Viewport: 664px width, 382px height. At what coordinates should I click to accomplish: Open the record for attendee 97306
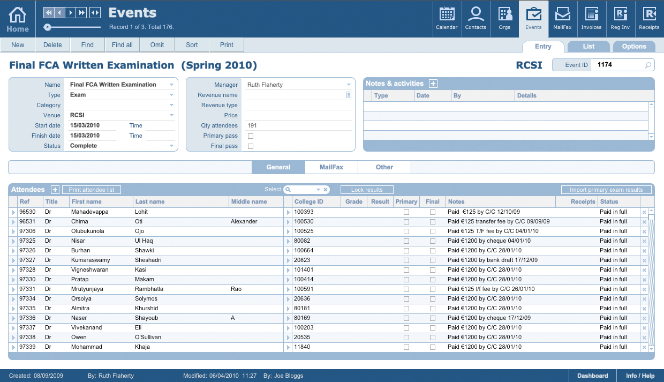[13, 231]
